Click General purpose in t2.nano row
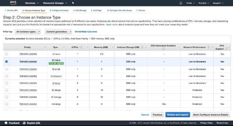233x126 pixels. 28,54
